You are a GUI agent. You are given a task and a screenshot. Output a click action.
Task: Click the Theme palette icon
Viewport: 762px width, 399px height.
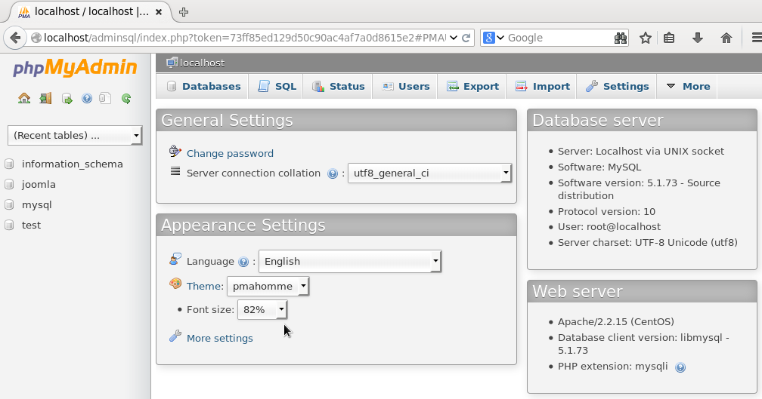pos(175,284)
